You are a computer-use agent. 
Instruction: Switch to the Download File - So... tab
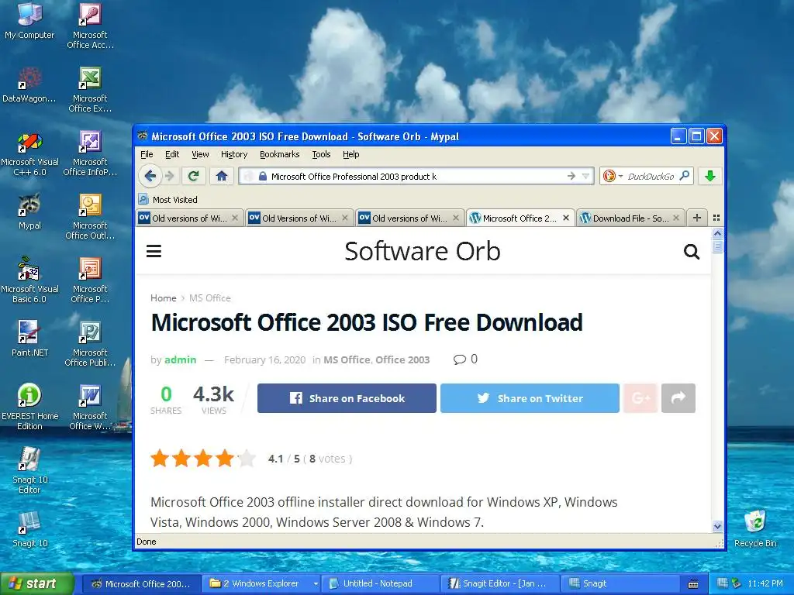[x=630, y=218]
